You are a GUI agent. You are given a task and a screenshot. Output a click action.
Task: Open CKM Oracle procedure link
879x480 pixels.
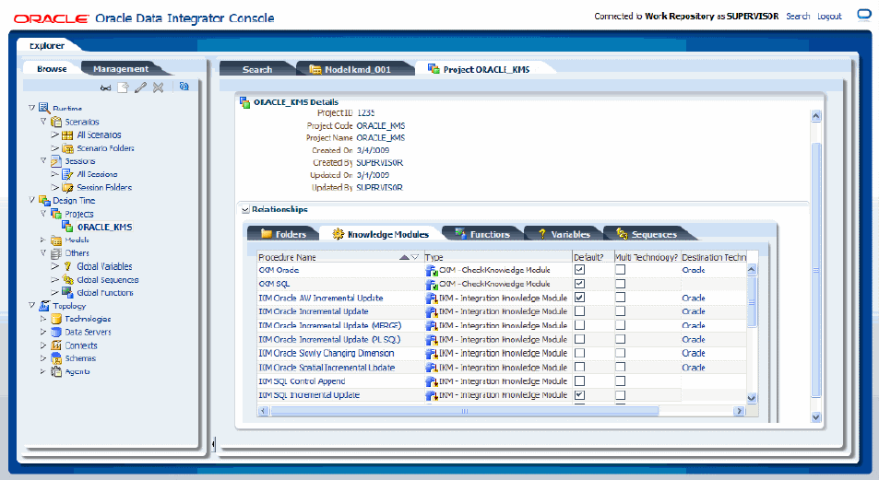279,270
